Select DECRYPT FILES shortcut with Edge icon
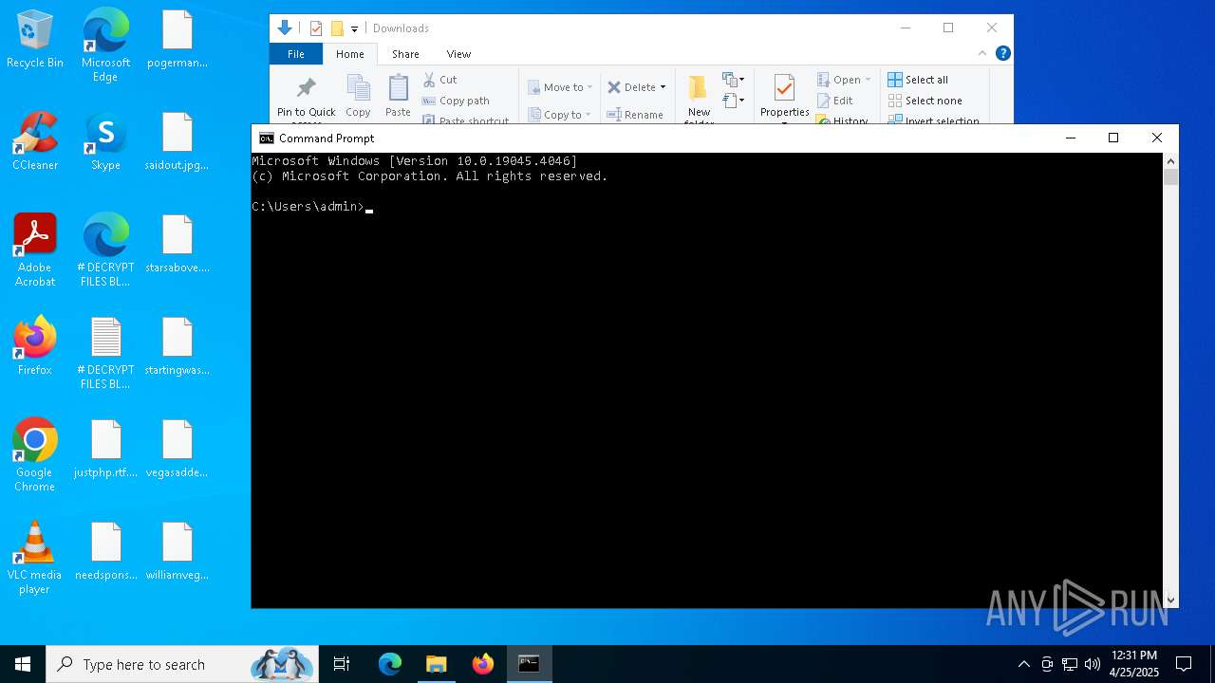The image size is (1215, 683). [x=105, y=250]
